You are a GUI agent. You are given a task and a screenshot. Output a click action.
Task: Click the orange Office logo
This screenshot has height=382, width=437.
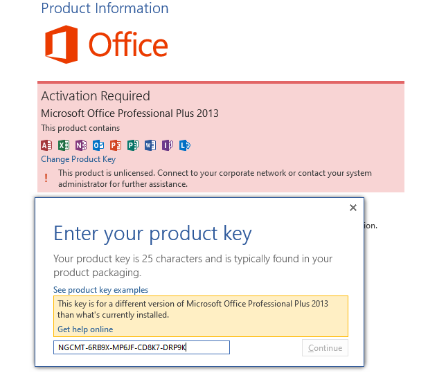coord(106,44)
